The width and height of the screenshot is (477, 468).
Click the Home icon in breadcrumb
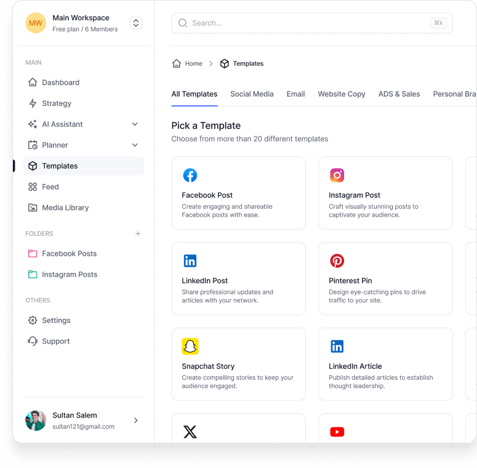pos(177,63)
